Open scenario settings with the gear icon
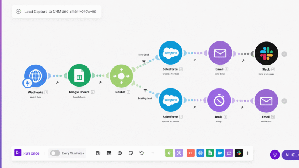Viewport: 299px width, 168px height. (x=120, y=153)
